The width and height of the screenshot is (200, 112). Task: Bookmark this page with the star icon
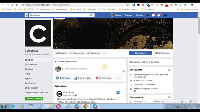(x=127, y=5)
